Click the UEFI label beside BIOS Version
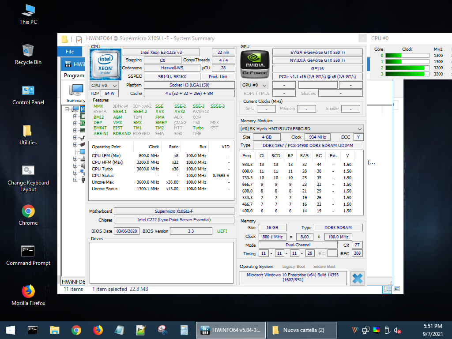 [222, 231]
